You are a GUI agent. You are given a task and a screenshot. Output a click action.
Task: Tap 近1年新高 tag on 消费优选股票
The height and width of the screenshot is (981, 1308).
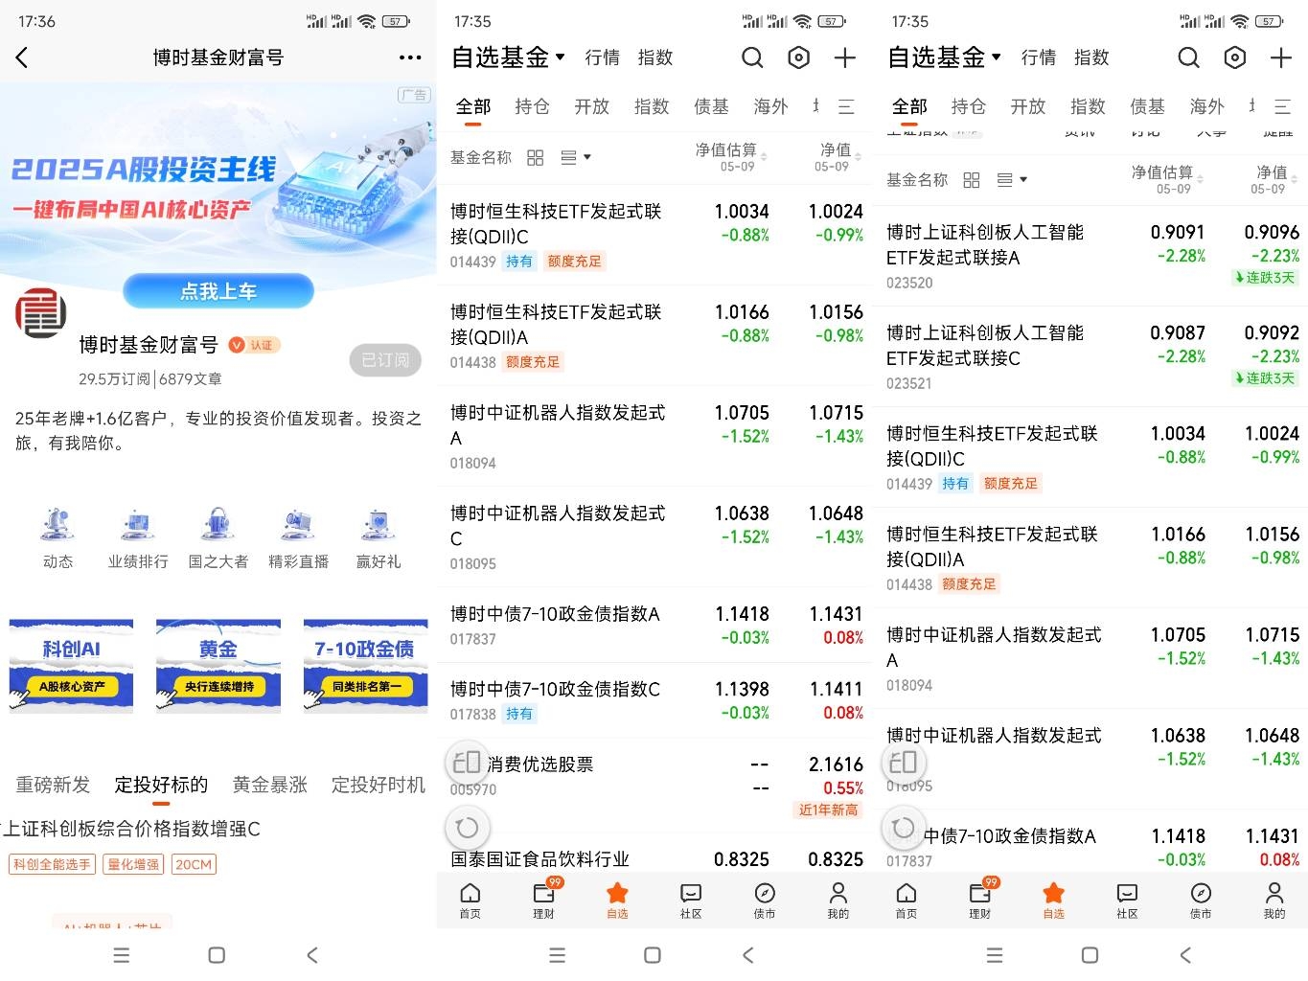click(x=829, y=810)
